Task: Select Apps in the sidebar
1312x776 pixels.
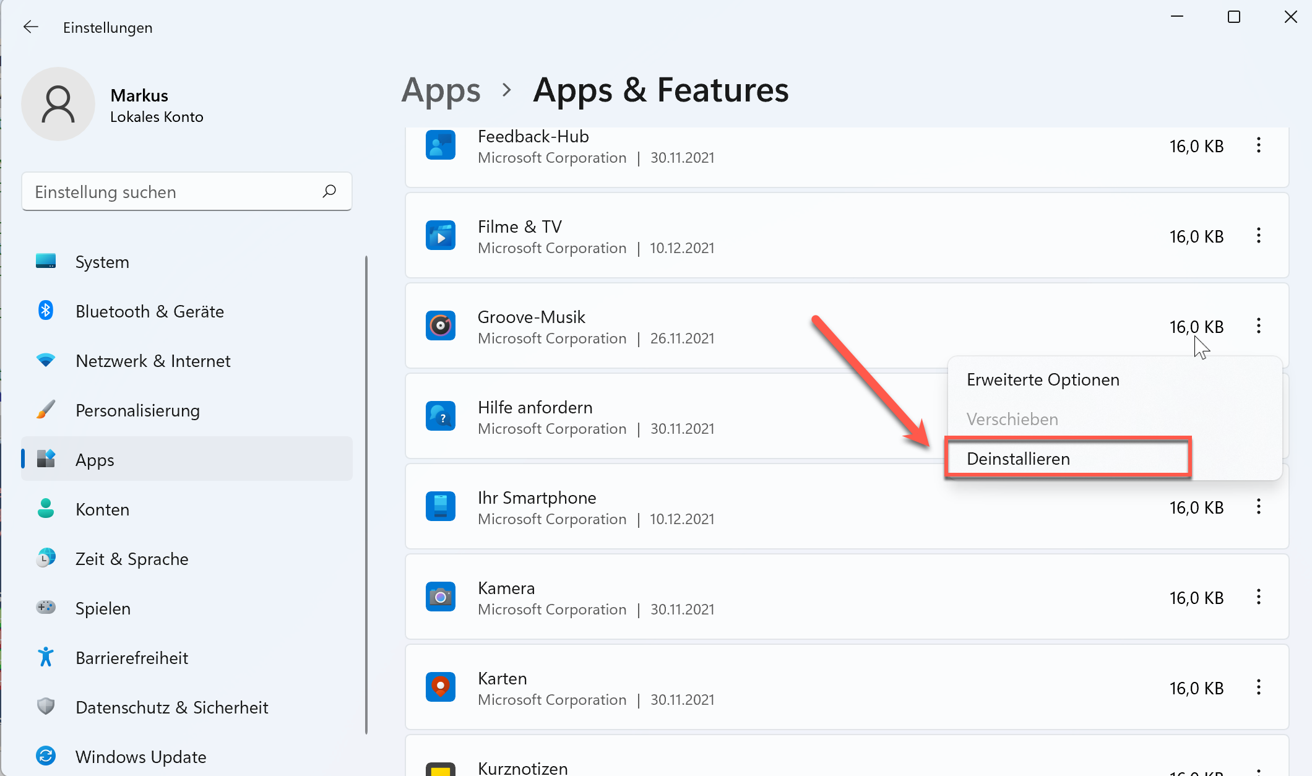Action: click(x=187, y=459)
